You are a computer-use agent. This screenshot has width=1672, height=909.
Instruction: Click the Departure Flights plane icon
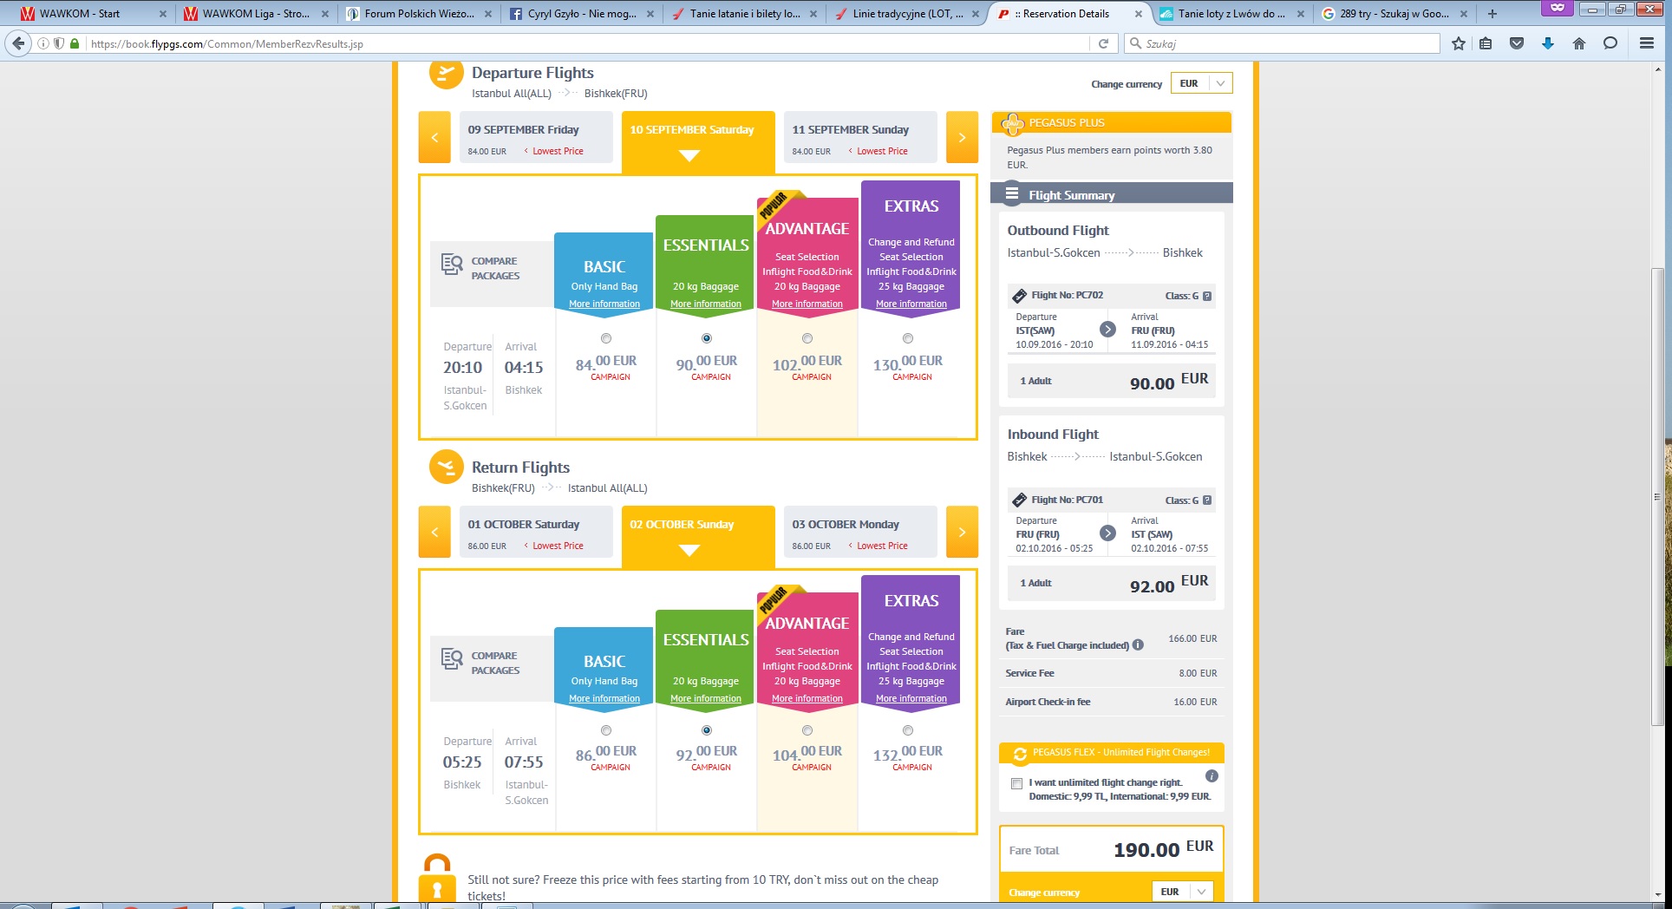point(447,73)
